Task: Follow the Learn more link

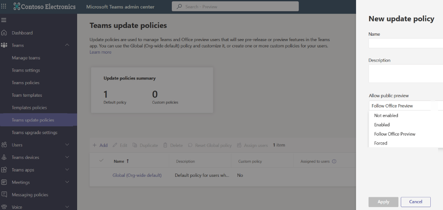Action: (x=100, y=52)
